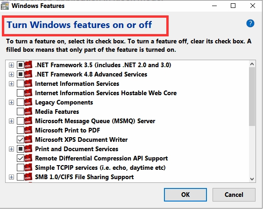Close the Windows Features dialog
263x209 pixels.
click(253, 6)
